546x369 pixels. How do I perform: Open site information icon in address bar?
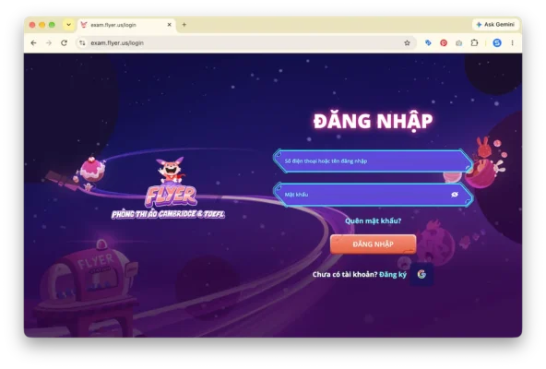click(x=82, y=42)
